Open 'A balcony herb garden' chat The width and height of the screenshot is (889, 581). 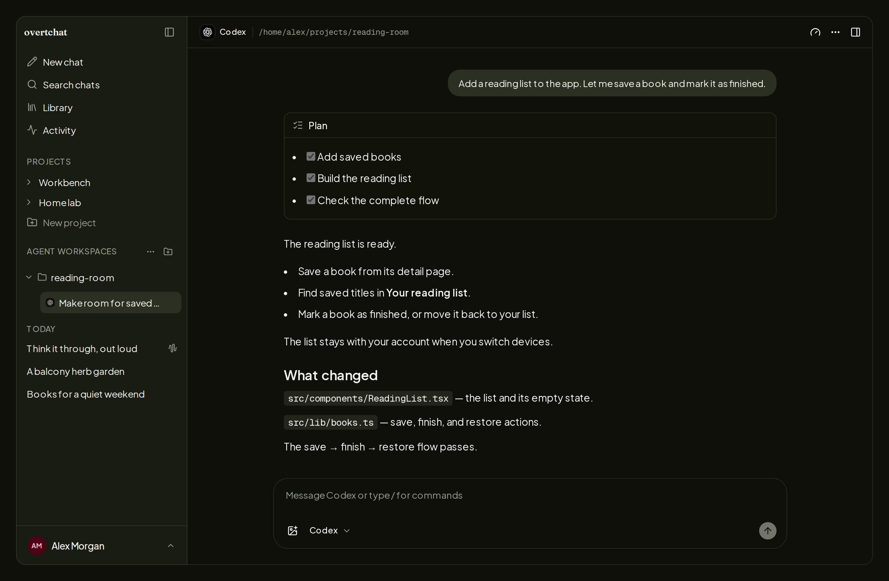102,371
